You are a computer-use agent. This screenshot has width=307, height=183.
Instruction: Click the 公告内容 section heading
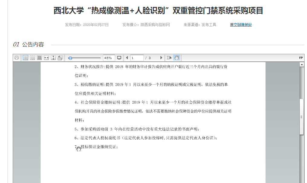tap(33, 45)
